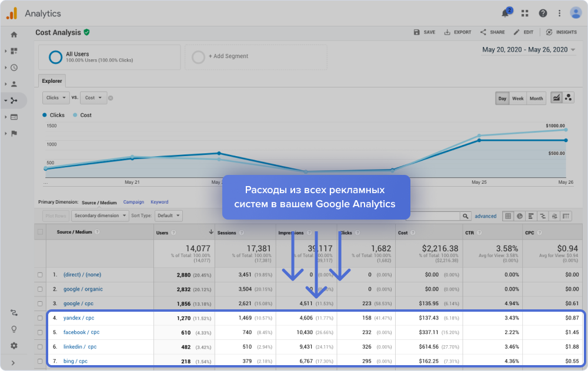Click SHARE report button
Viewport: 588px width, 371px height.
coord(492,32)
